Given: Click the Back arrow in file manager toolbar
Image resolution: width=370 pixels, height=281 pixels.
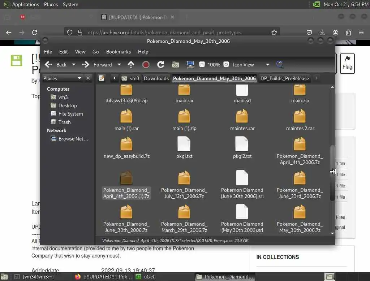Looking at the screenshot, I should point(48,64).
